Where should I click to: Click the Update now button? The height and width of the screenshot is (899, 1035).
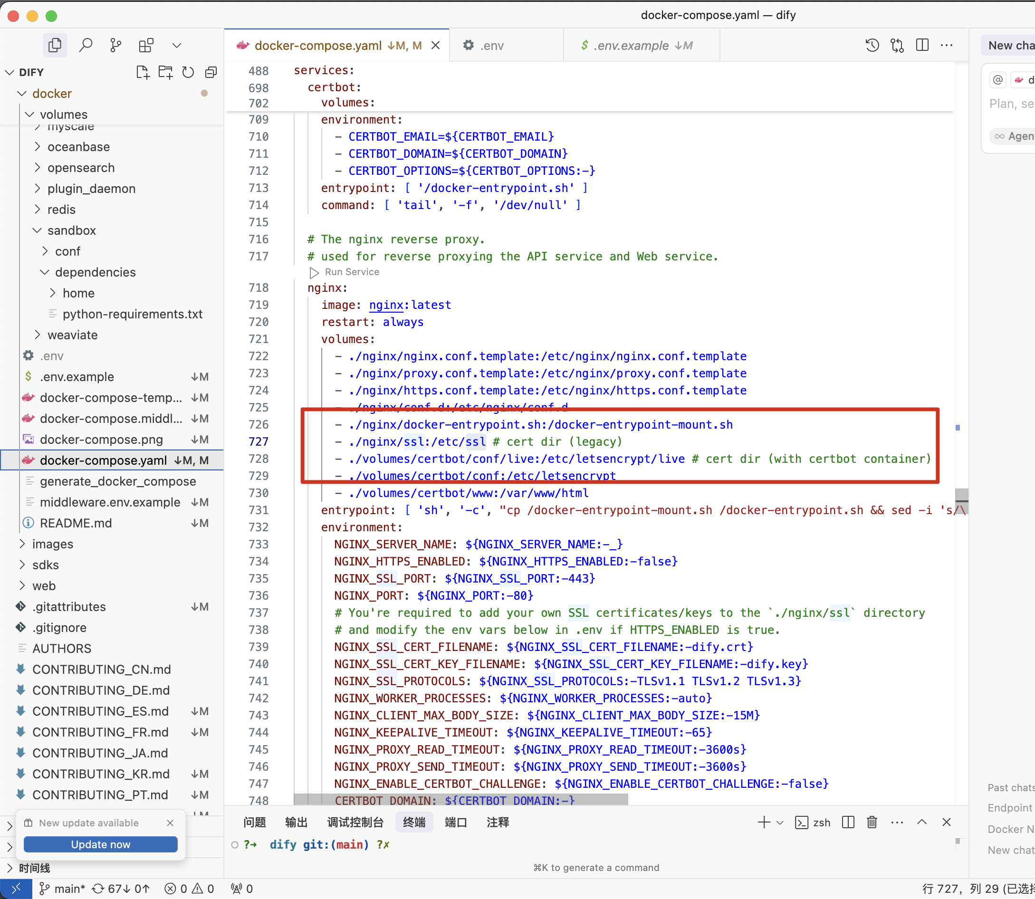(100, 844)
